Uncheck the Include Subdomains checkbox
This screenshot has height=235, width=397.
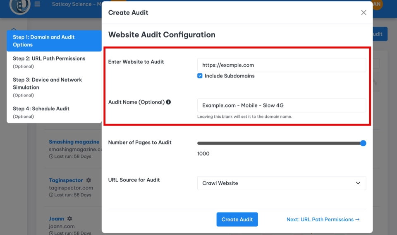(x=200, y=76)
